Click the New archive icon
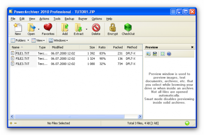This screenshot has height=135, width=204. (18, 27)
